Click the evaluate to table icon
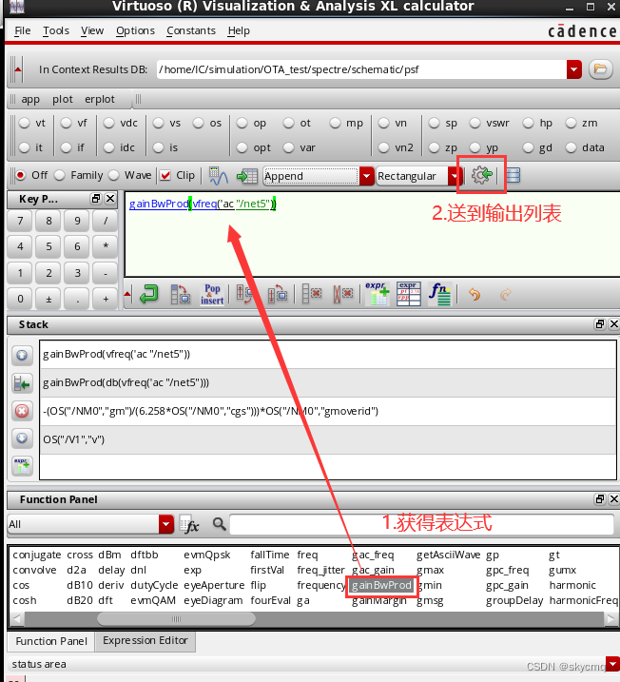 (x=247, y=176)
